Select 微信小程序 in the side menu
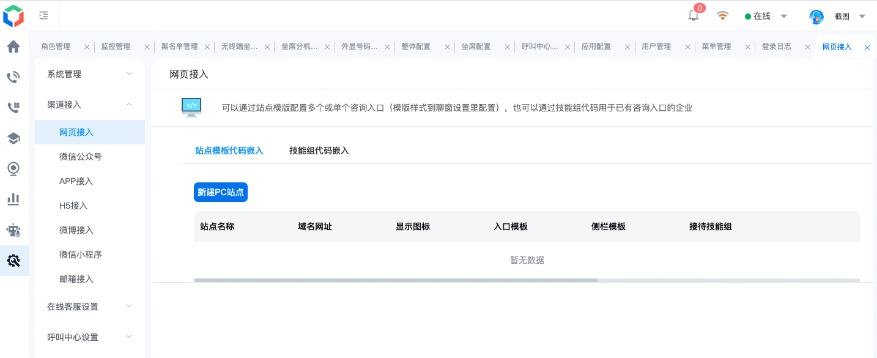 coord(90,255)
